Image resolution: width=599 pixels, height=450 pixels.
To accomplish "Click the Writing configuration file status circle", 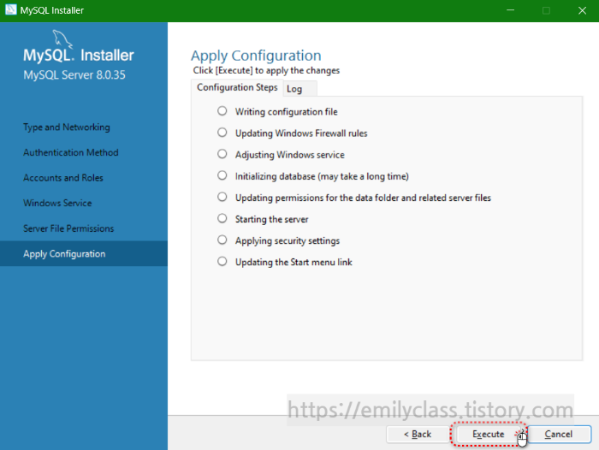I will click(x=222, y=110).
